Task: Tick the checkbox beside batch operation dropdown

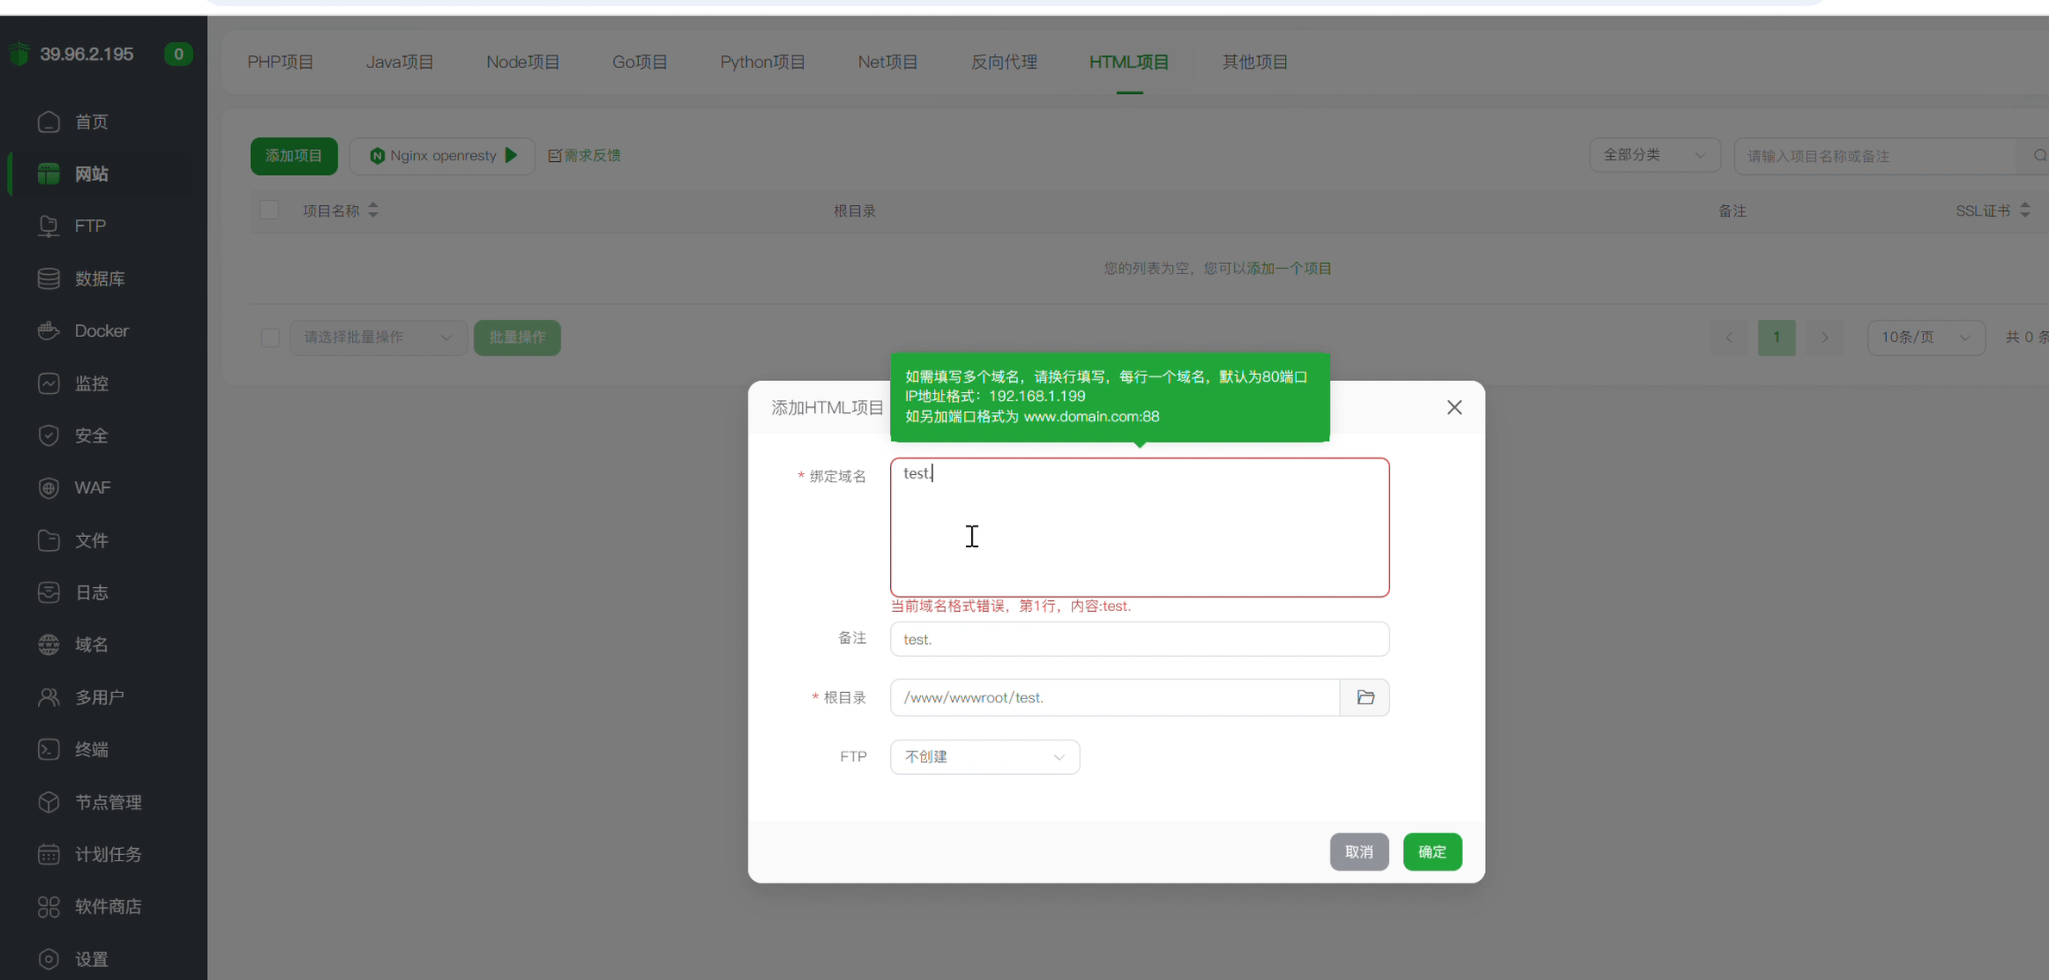Action: [270, 338]
